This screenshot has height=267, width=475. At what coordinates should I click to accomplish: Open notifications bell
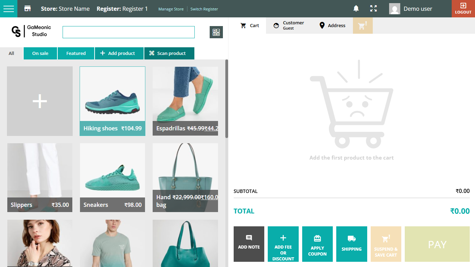pos(356,9)
